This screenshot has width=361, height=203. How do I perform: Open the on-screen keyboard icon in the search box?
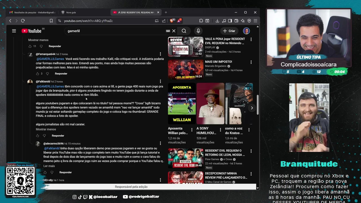pyautogui.click(x=168, y=31)
